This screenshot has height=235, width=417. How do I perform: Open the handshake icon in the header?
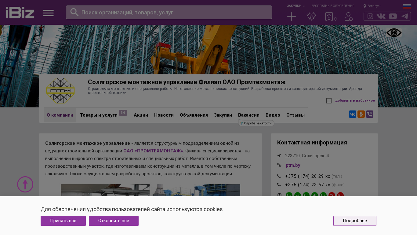tap(311, 17)
